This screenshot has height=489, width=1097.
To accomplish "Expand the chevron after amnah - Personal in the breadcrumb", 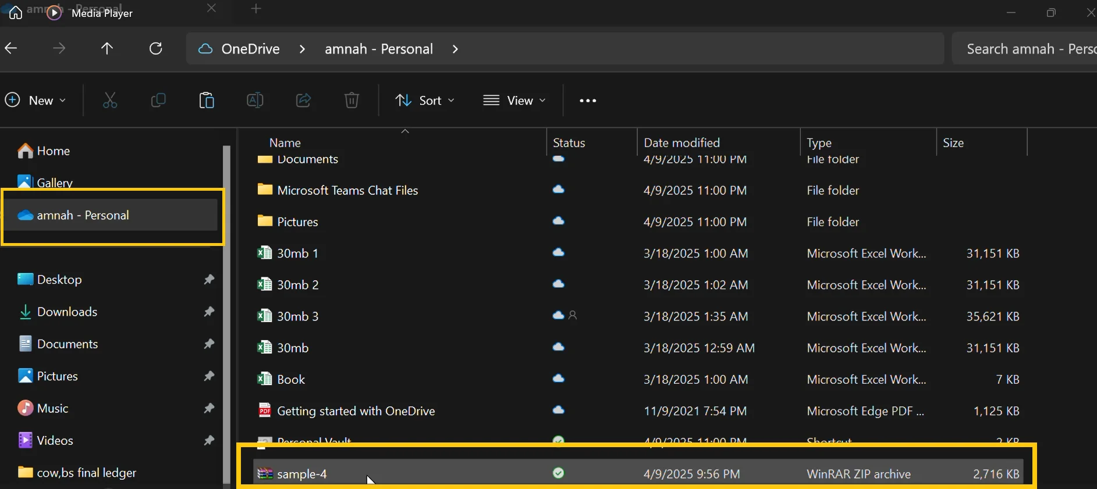I will pos(455,49).
